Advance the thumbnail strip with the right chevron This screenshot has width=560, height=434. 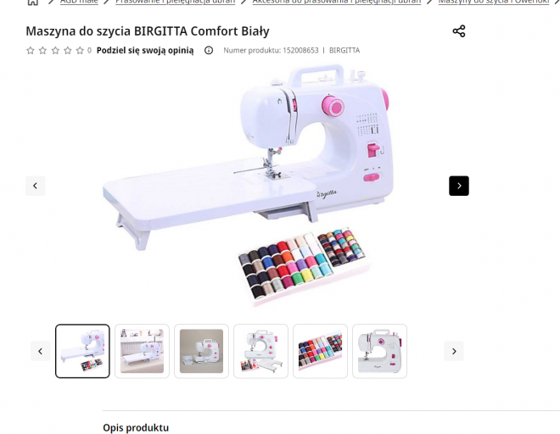pos(454,351)
